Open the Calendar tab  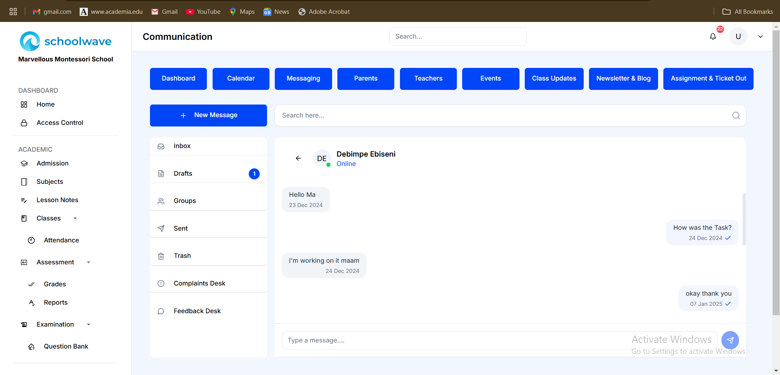pyautogui.click(x=241, y=78)
